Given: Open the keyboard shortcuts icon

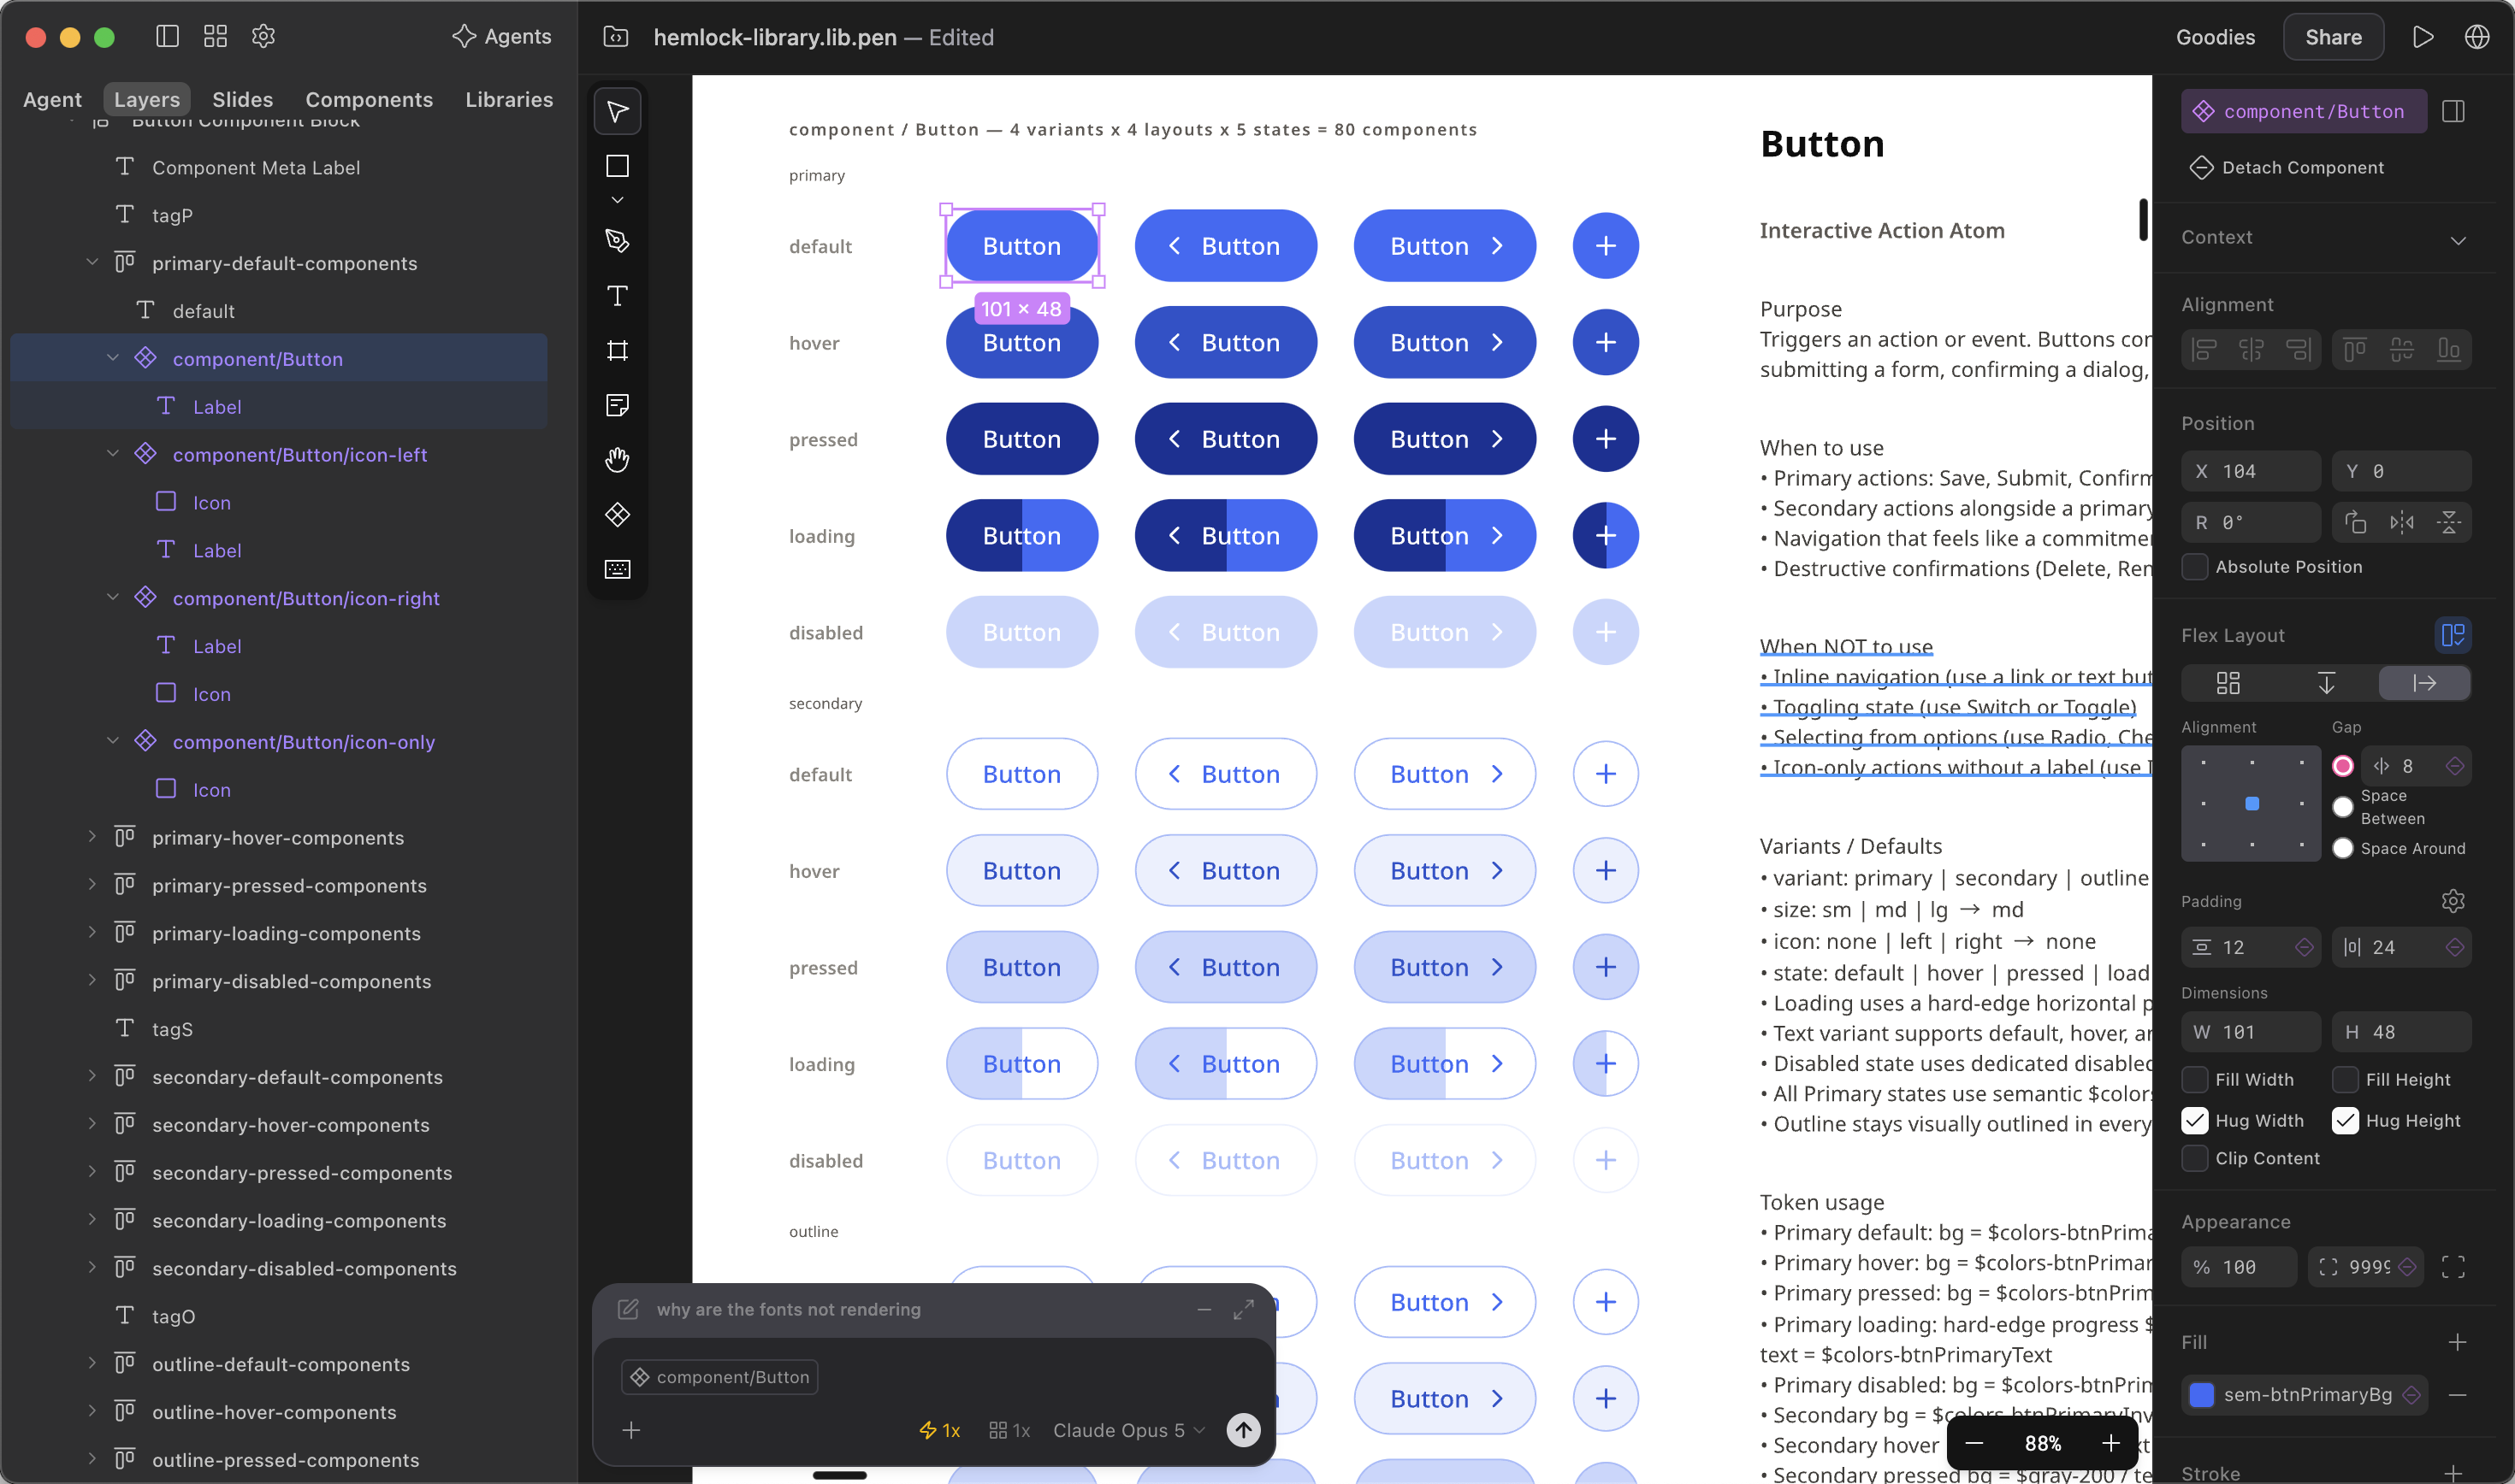Looking at the screenshot, I should (618, 569).
